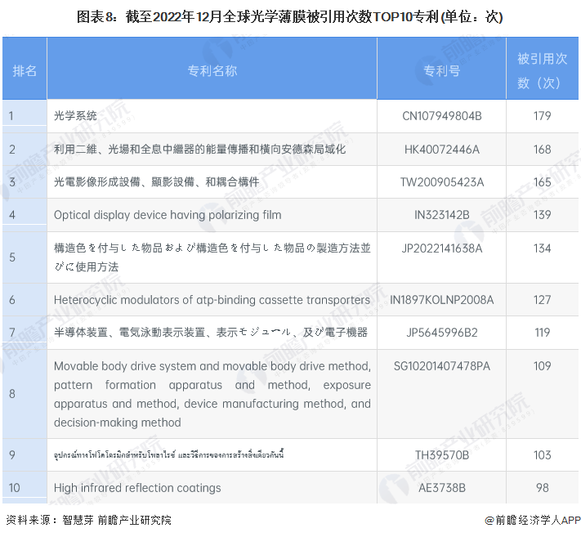Click the 被引用次数 column header
This screenshot has height=537, width=581.
(x=542, y=70)
